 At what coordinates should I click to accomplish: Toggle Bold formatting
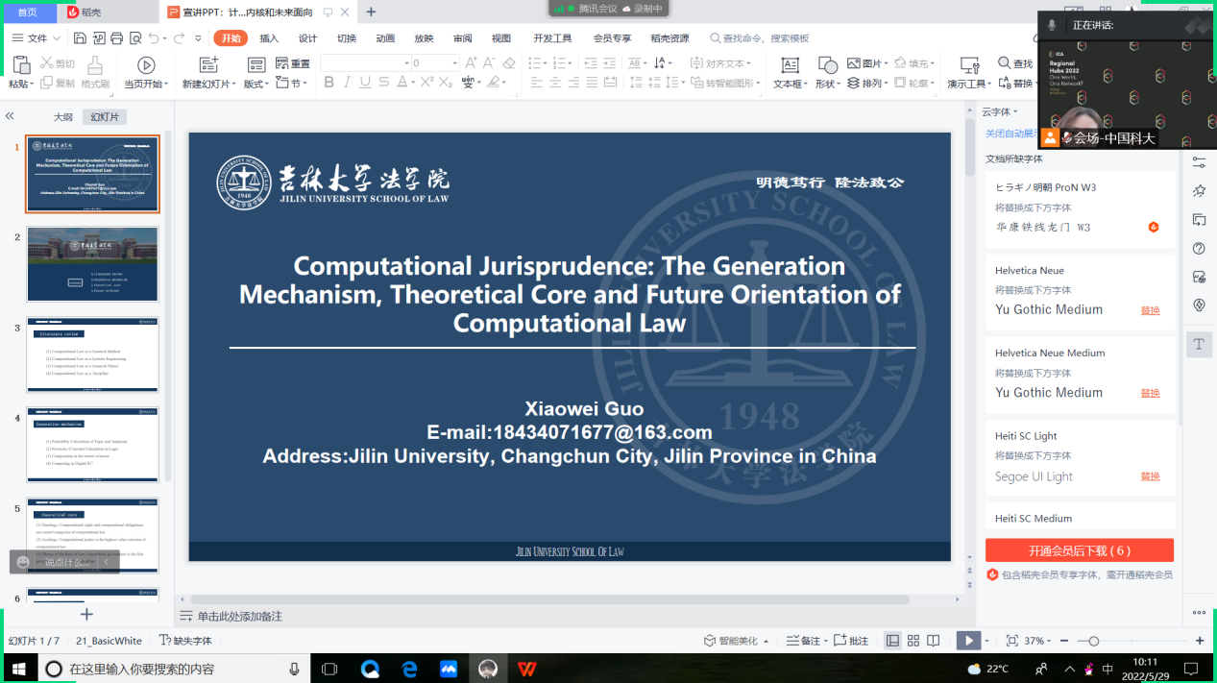(329, 83)
